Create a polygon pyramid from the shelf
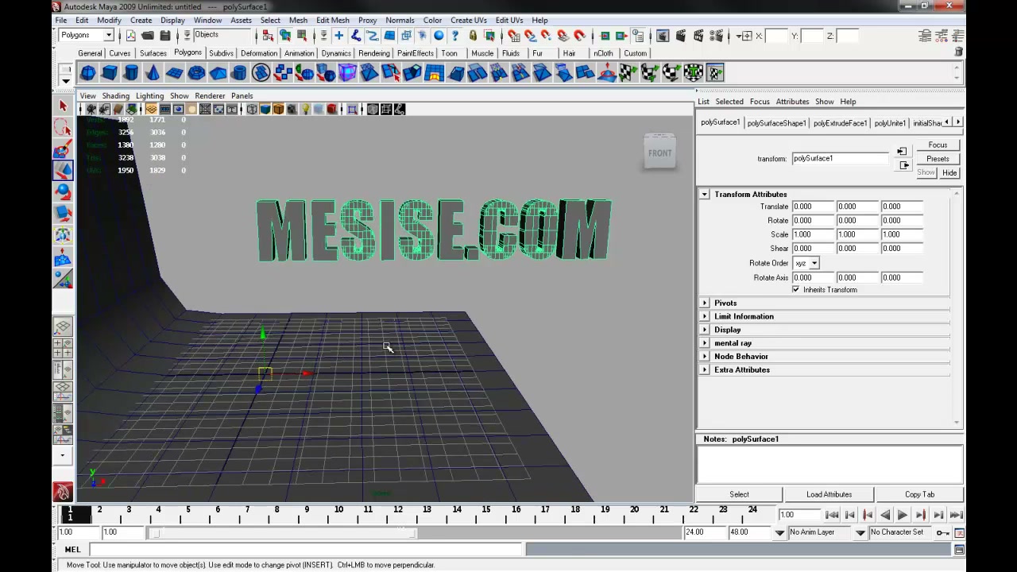This screenshot has width=1017, height=572. [218, 73]
